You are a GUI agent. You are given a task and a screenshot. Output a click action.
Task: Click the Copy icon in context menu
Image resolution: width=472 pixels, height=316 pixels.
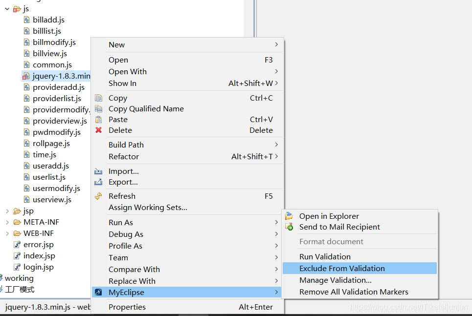click(98, 98)
